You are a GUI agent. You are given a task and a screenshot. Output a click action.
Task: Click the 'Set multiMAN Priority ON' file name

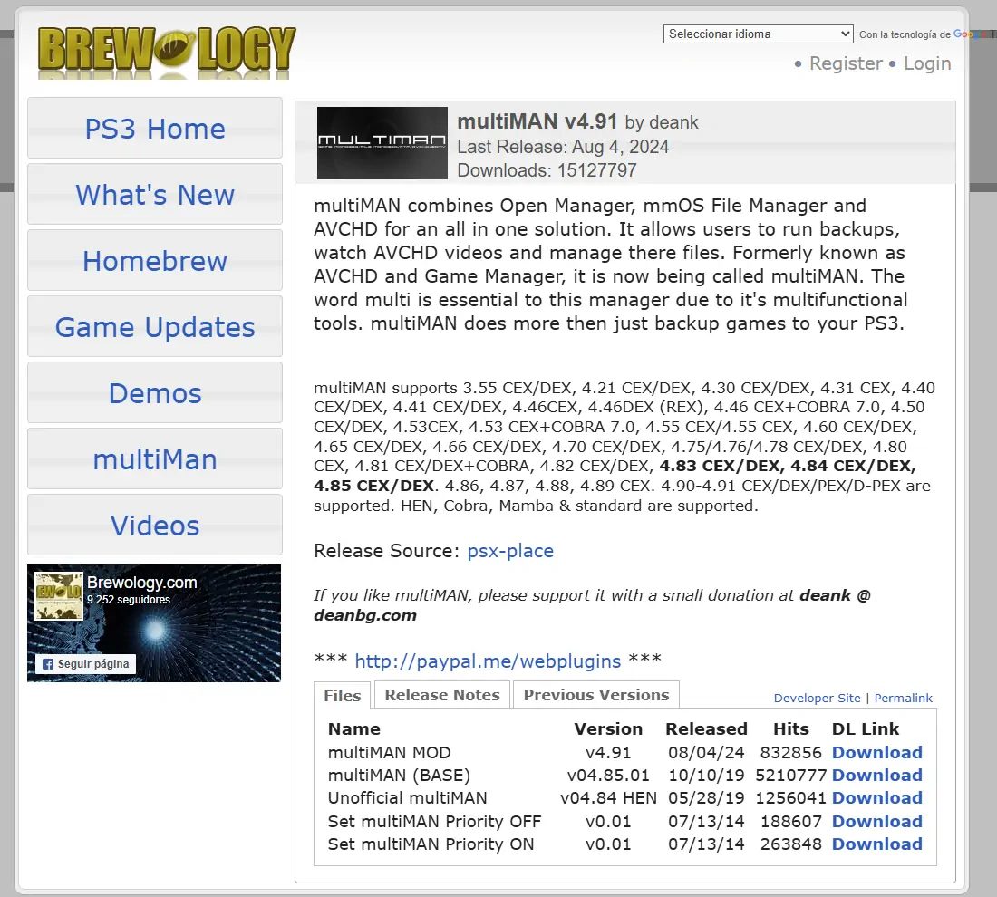431,844
